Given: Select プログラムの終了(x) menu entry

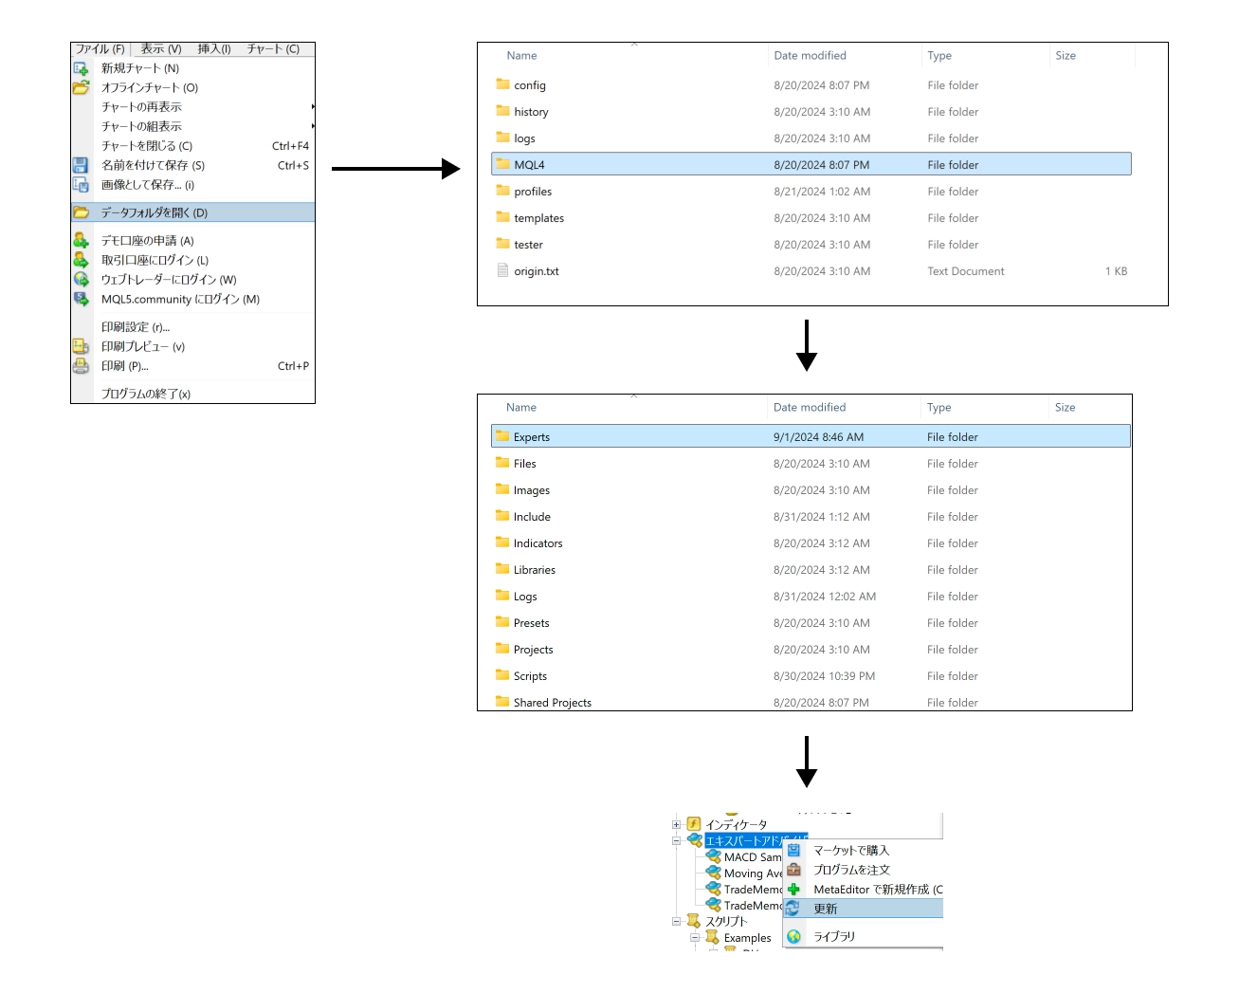Looking at the screenshot, I should 192,394.
